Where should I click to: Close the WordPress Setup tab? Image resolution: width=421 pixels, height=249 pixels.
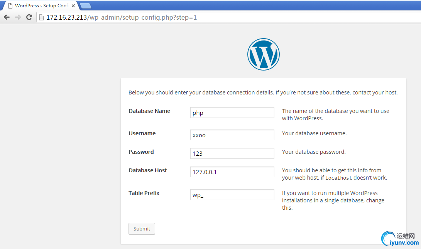73,6
